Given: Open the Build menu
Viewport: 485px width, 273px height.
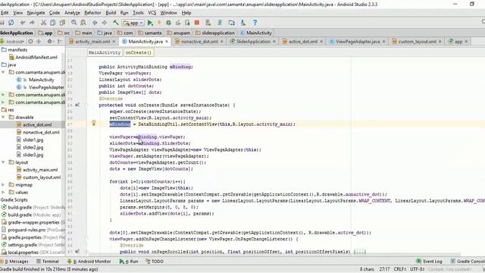Looking at the screenshot, I should [x=111, y=13].
